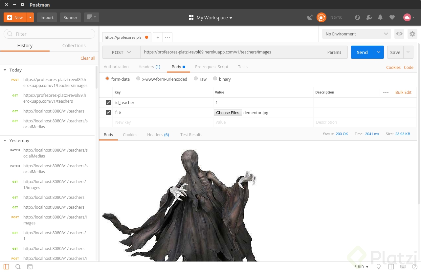Switch to the Collections tab
Image resolution: width=421 pixels, height=272 pixels.
(x=74, y=46)
